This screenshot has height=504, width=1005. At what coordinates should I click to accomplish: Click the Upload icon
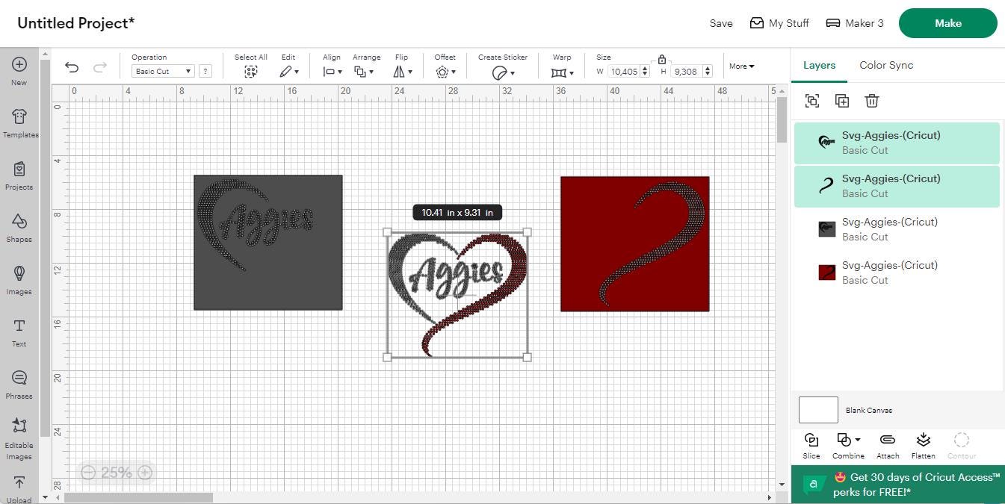click(x=19, y=483)
